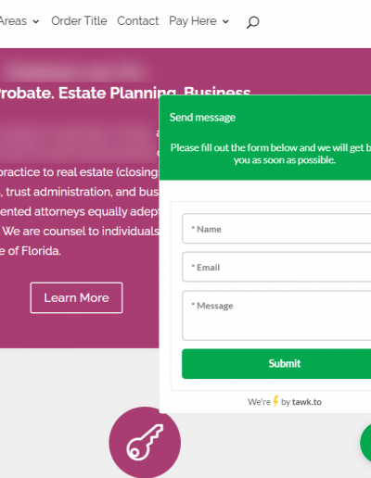This screenshot has height=478, width=371.
Task: Open the Areas navigation item
Action: (13, 21)
